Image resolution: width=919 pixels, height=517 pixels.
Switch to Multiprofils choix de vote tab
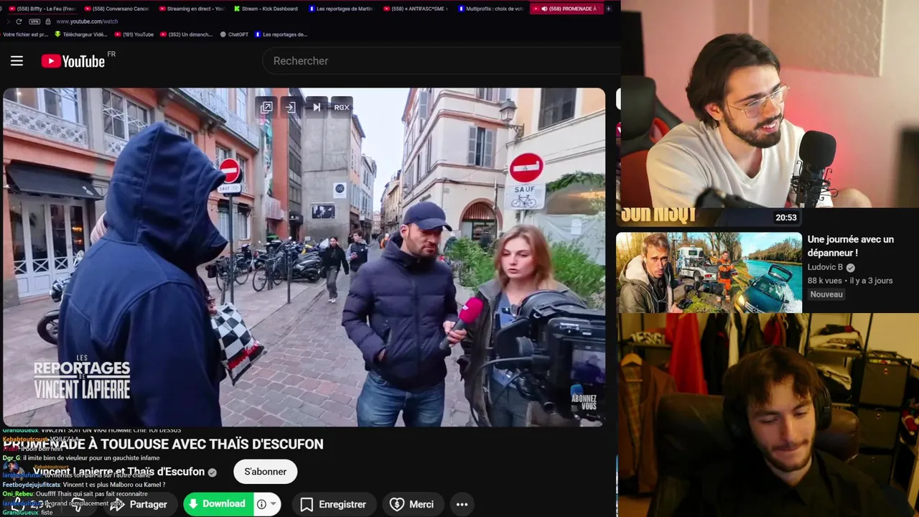[490, 9]
